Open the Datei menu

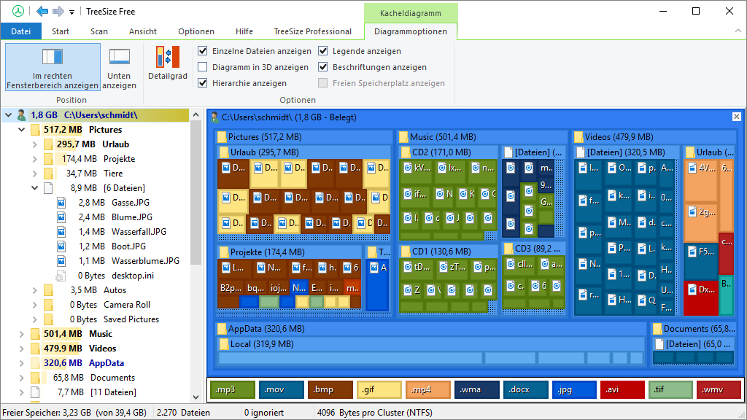[21, 31]
